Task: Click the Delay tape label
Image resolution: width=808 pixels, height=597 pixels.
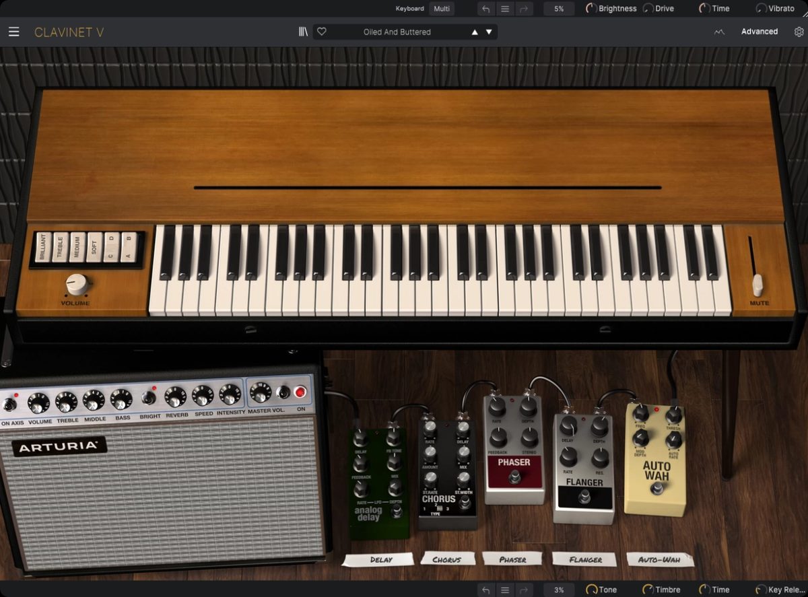Action: tap(378, 560)
